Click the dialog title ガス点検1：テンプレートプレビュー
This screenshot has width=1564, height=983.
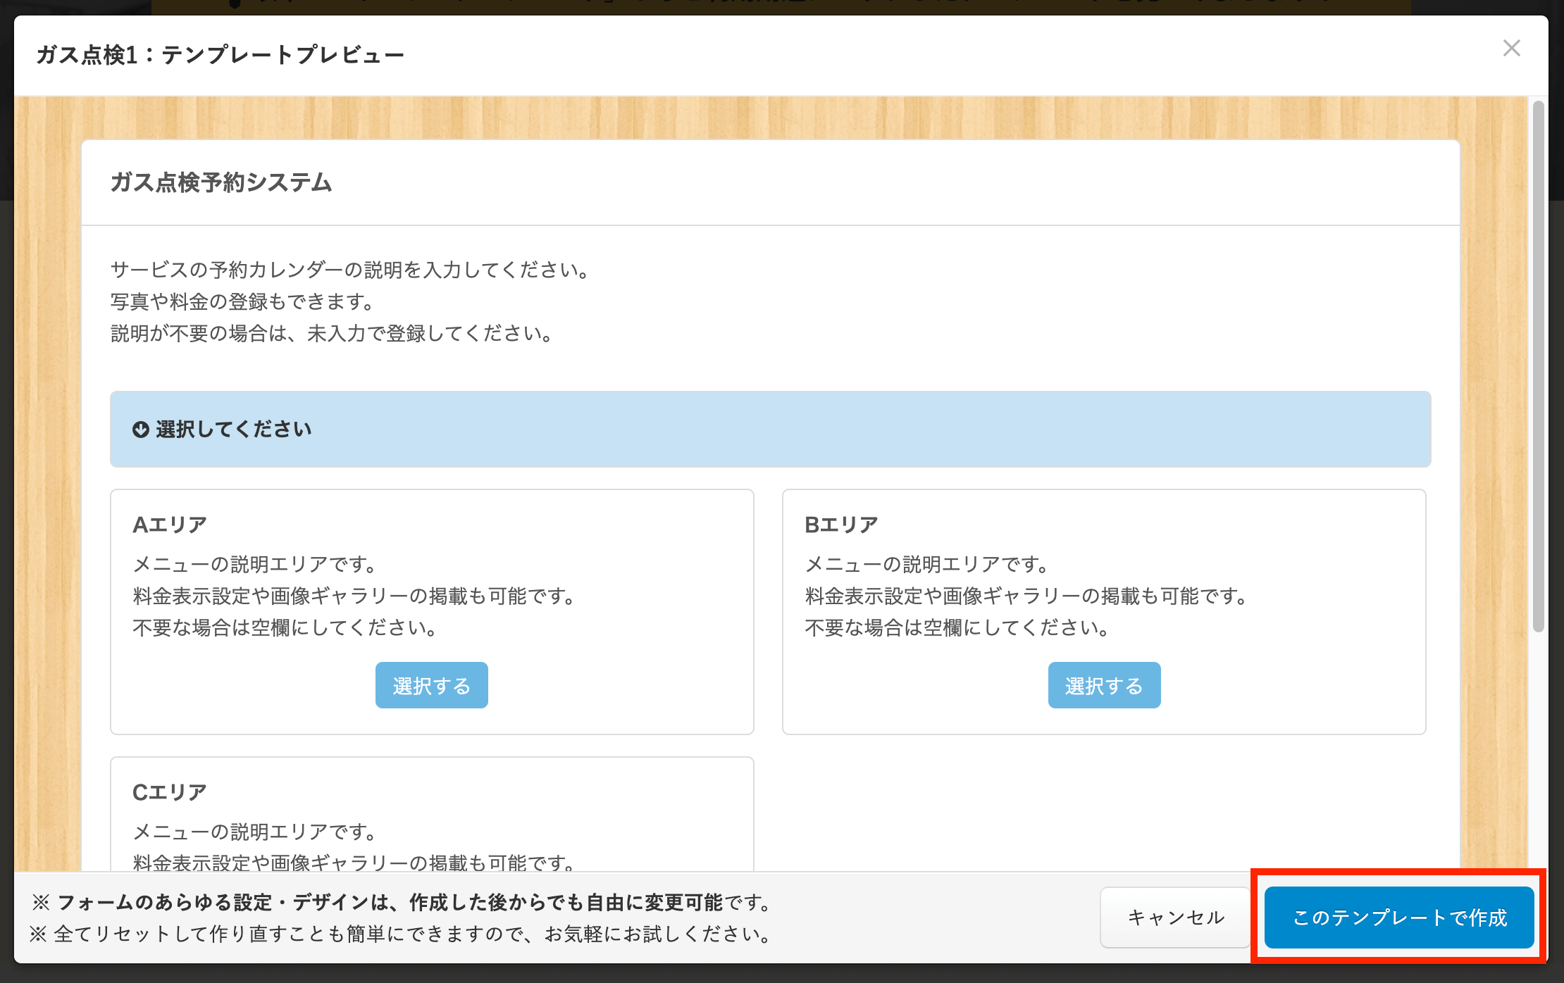[x=220, y=55]
